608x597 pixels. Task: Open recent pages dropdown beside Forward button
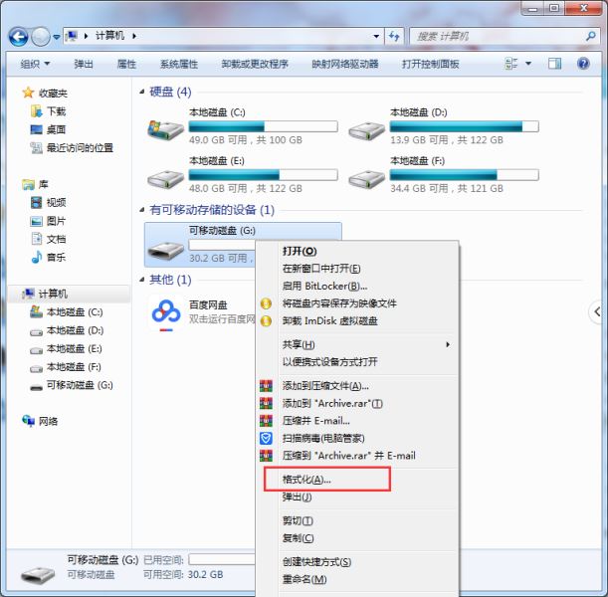click(57, 37)
